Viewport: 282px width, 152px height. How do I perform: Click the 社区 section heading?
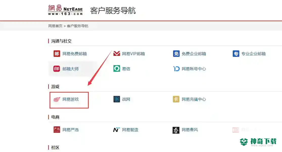[x=55, y=147]
